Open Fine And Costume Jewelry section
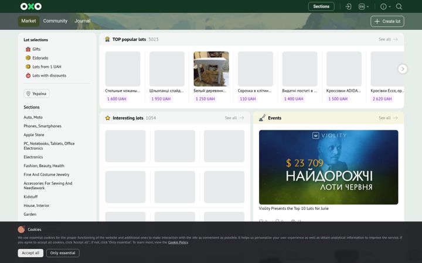422x263 pixels. pos(46,175)
